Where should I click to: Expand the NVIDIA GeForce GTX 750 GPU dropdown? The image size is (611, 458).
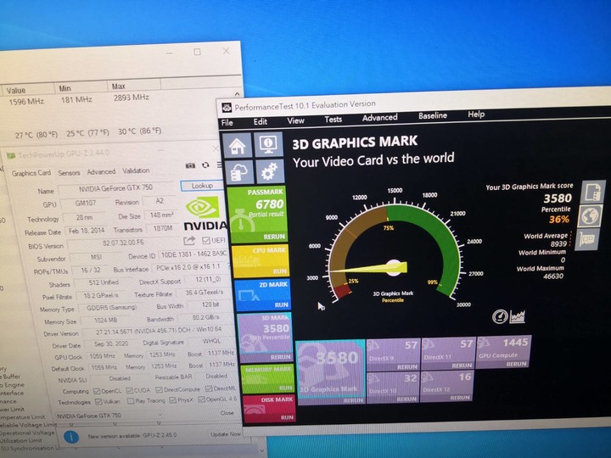point(108,416)
